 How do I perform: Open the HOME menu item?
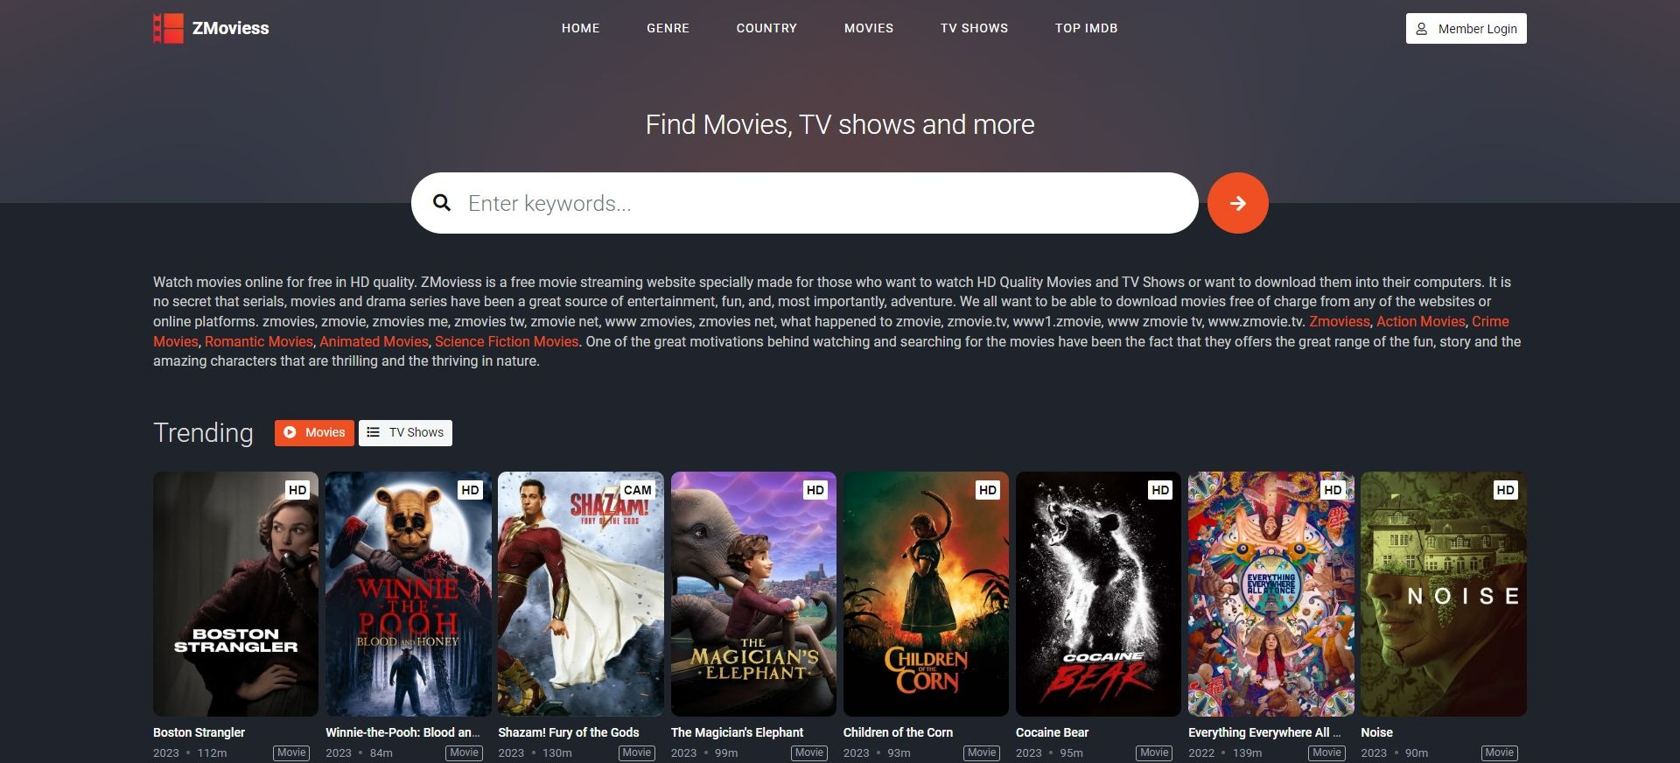point(580,28)
